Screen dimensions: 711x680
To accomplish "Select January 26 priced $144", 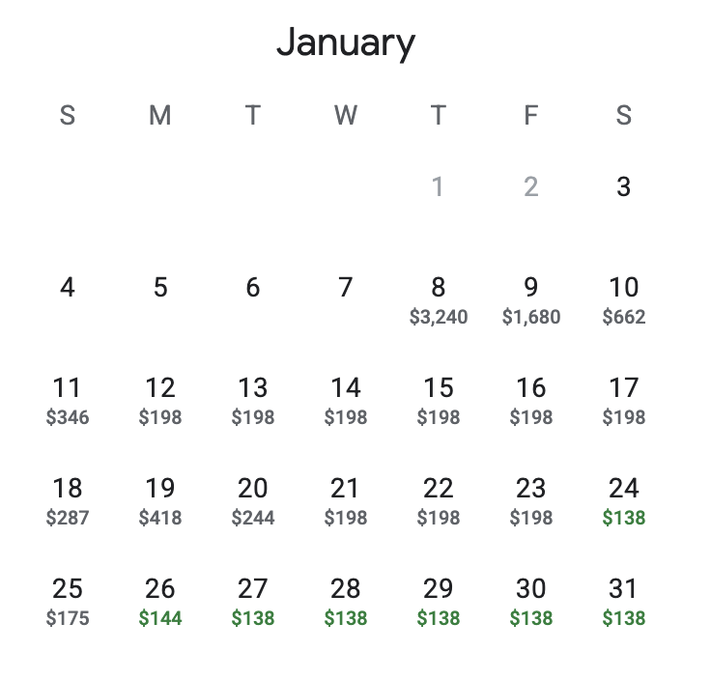I will 160,601.
